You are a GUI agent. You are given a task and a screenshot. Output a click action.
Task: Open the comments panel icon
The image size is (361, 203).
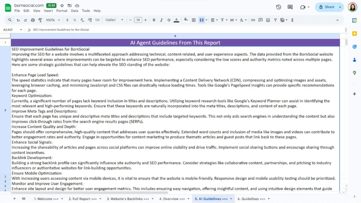coord(290,7)
